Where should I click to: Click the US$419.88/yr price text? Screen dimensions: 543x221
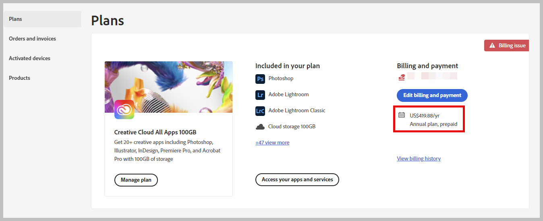(424, 116)
